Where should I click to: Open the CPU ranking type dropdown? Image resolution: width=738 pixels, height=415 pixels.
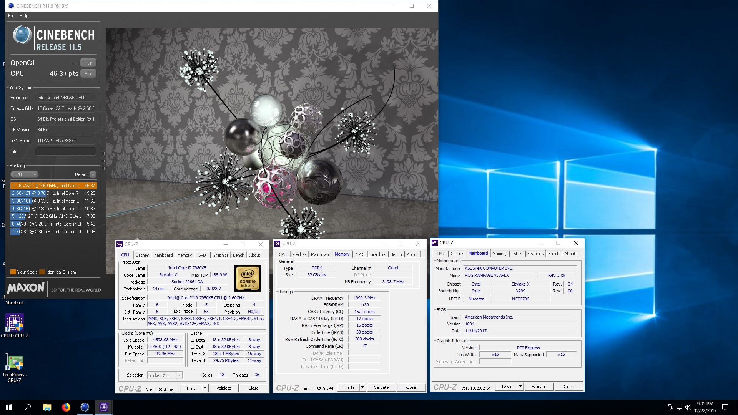(x=24, y=174)
